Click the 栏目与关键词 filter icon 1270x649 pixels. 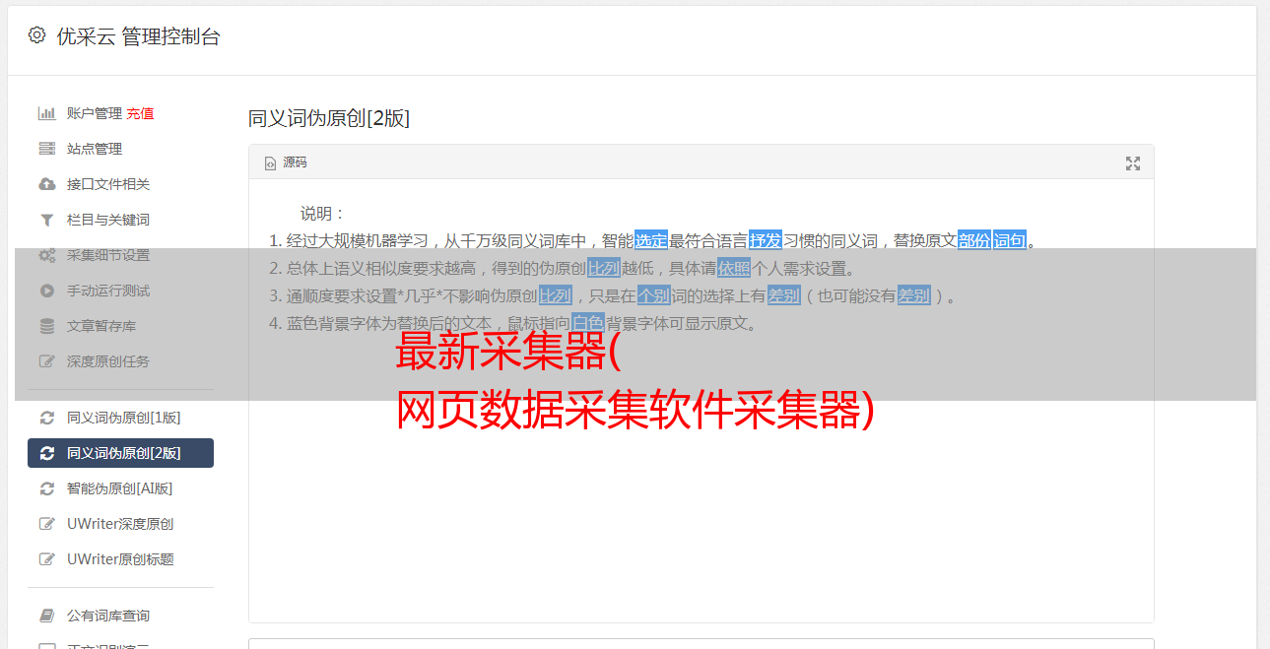46,220
